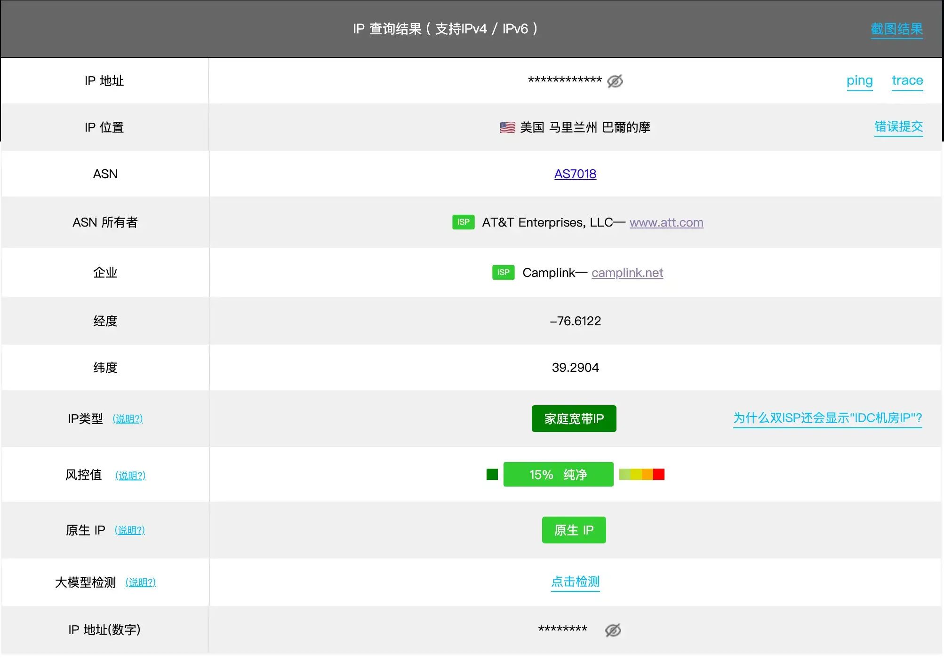Screen dimensions: 944x660
Task: Click 截图结果 in the header
Action: tap(896, 29)
